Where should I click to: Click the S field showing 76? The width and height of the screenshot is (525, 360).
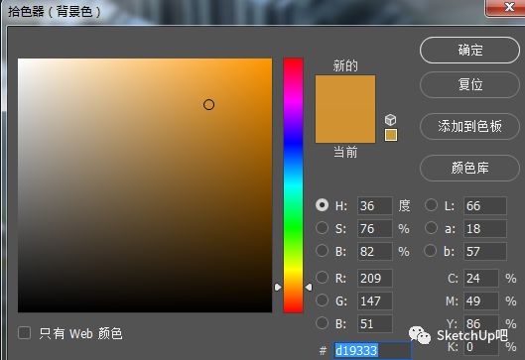click(x=375, y=228)
